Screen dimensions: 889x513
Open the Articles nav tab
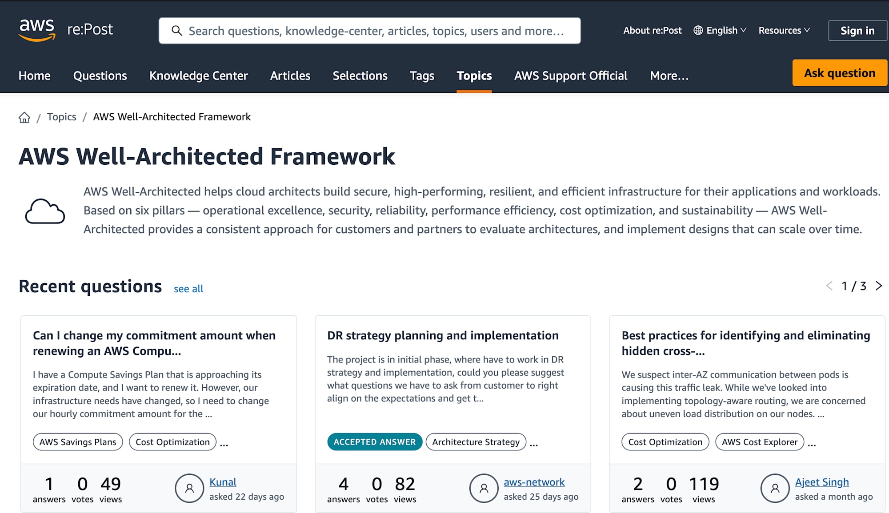click(290, 76)
